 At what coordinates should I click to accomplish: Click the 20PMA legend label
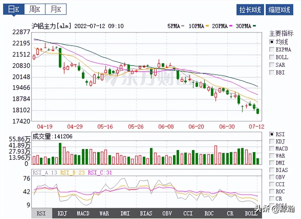(220, 26)
